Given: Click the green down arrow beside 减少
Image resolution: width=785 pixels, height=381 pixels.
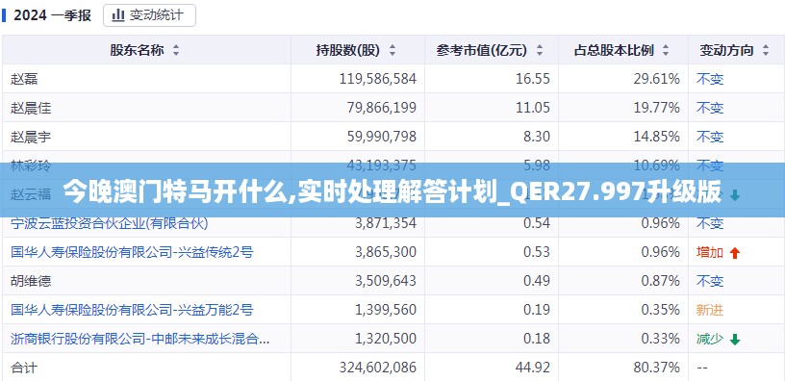Looking at the screenshot, I should [734, 340].
